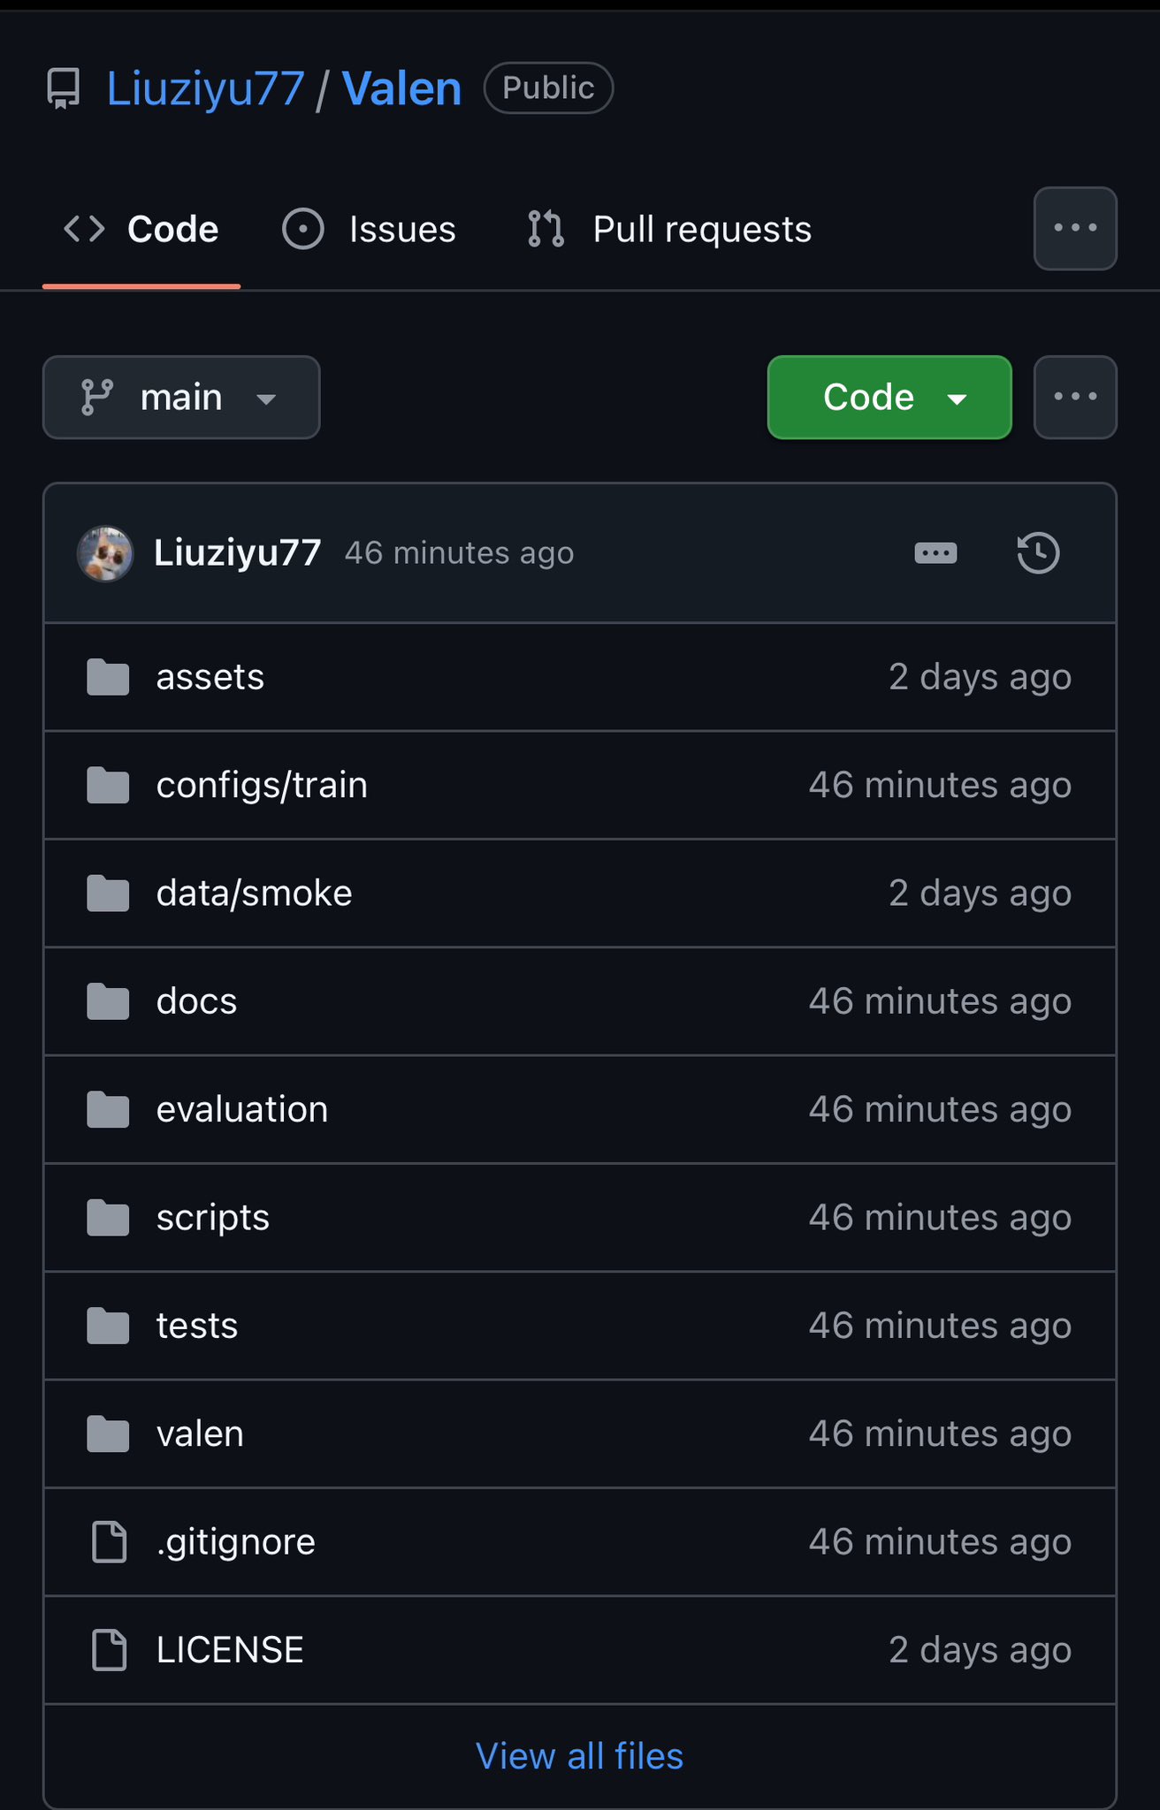Open the configs/train folder name
1160x1810 pixels.
click(x=262, y=785)
